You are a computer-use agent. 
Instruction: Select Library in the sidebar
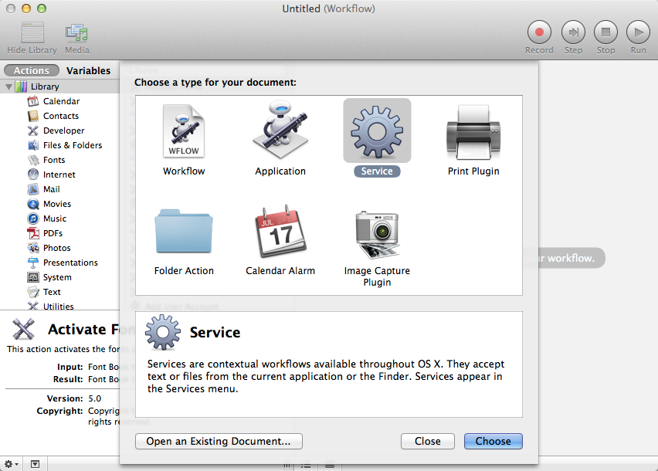[x=60, y=86]
